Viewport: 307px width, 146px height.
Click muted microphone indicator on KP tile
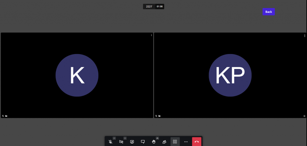pyautogui.click(x=156, y=116)
